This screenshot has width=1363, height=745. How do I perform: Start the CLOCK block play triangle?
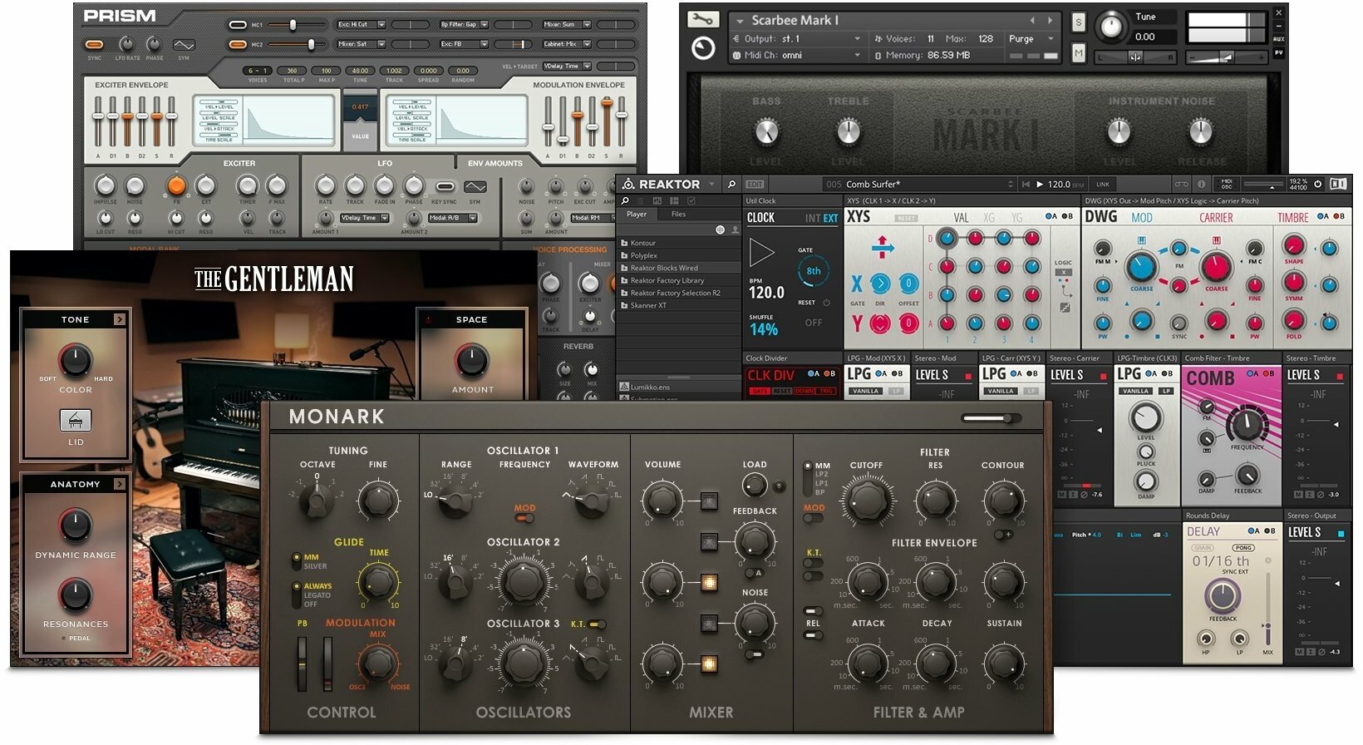point(761,252)
